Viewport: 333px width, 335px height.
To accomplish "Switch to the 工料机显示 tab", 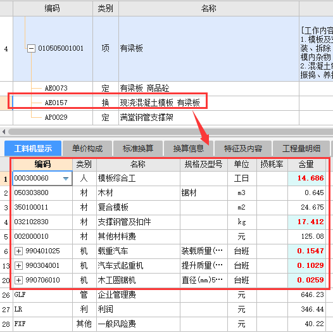I will pos(33,148).
